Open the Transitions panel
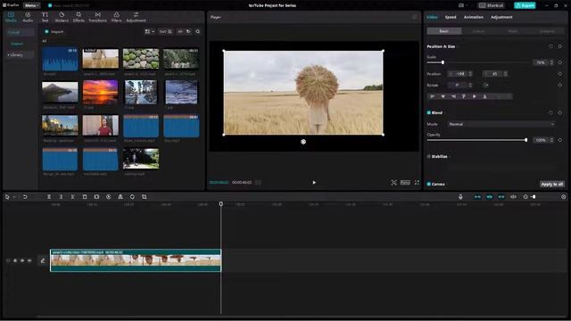This screenshot has width=571, height=321. tap(97, 17)
